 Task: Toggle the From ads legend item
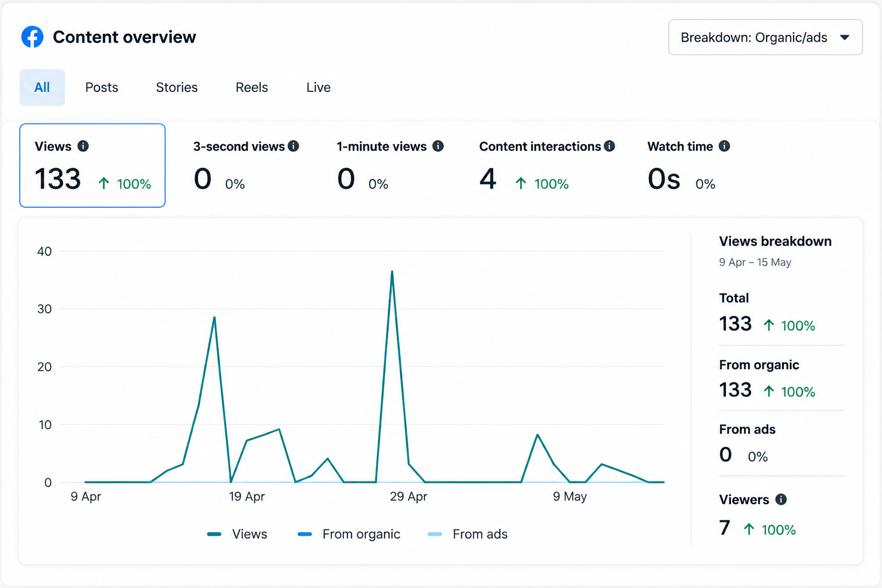[467, 534]
